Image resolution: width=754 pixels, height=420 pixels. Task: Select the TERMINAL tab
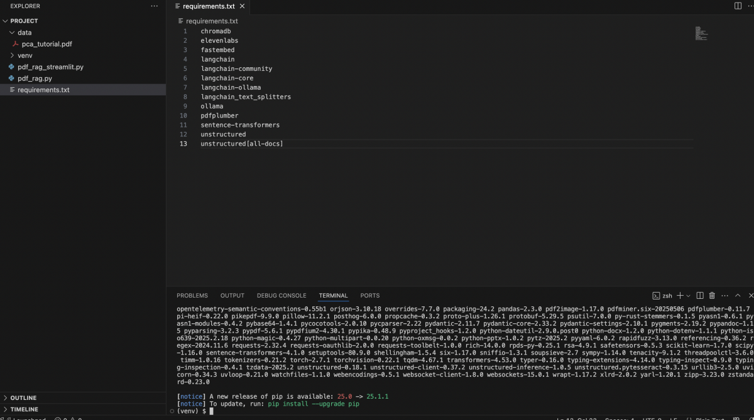[333, 296]
